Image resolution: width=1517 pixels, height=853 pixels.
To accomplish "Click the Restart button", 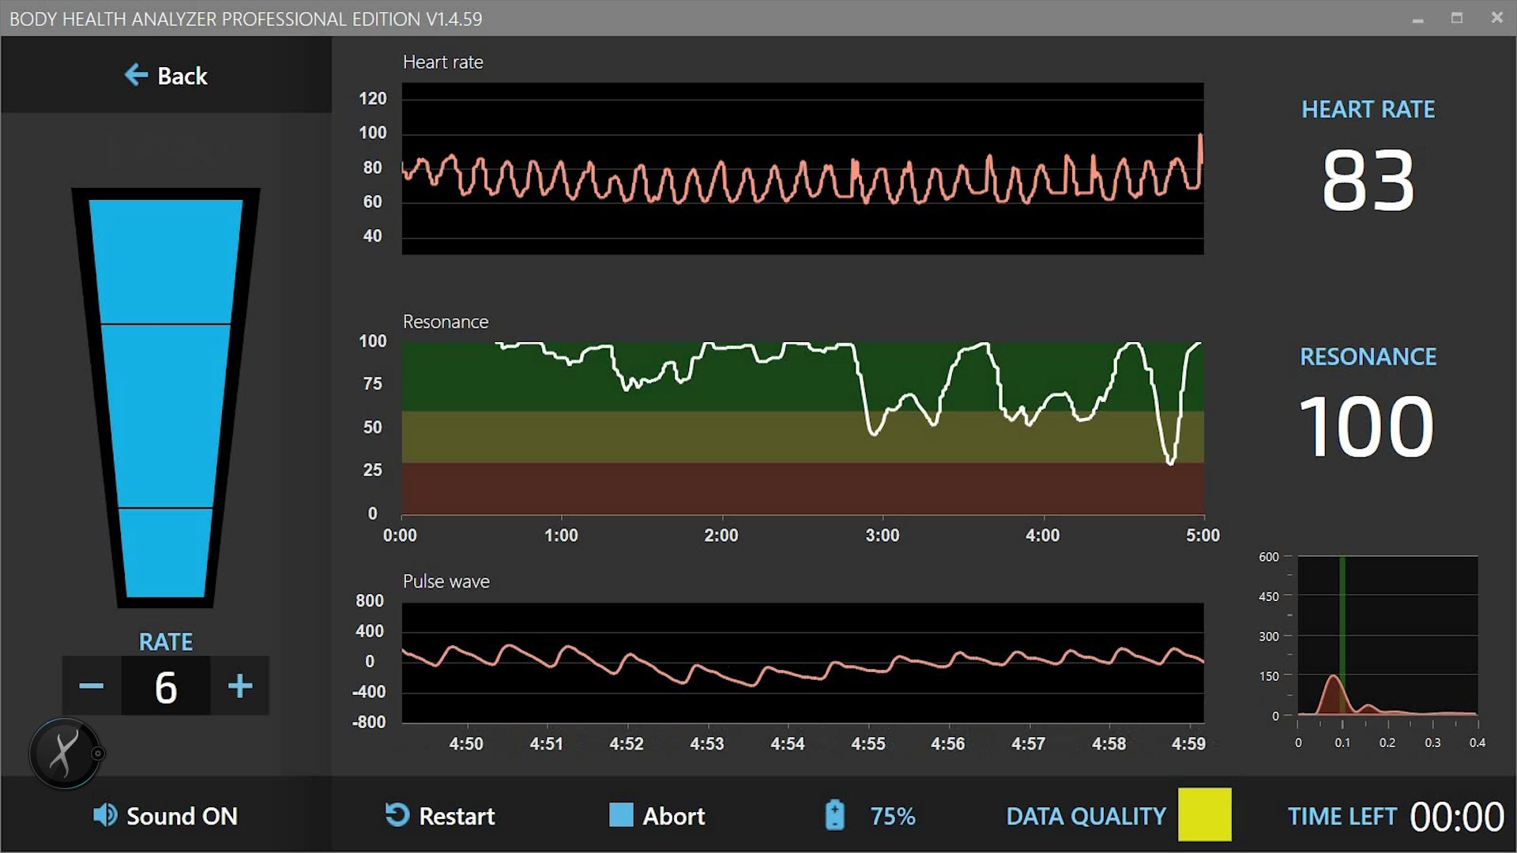I will coord(440,816).
